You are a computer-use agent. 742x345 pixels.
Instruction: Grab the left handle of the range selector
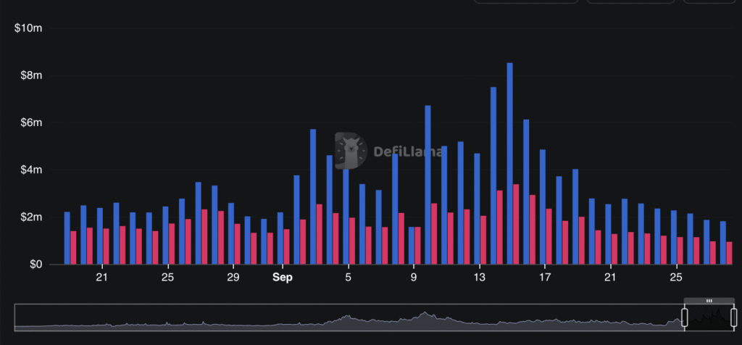point(683,317)
